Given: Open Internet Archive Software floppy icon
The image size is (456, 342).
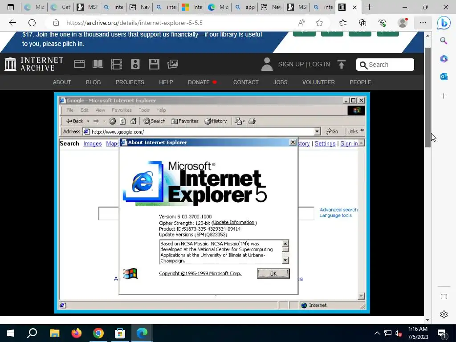Looking at the screenshot, I should pos(154,64).
